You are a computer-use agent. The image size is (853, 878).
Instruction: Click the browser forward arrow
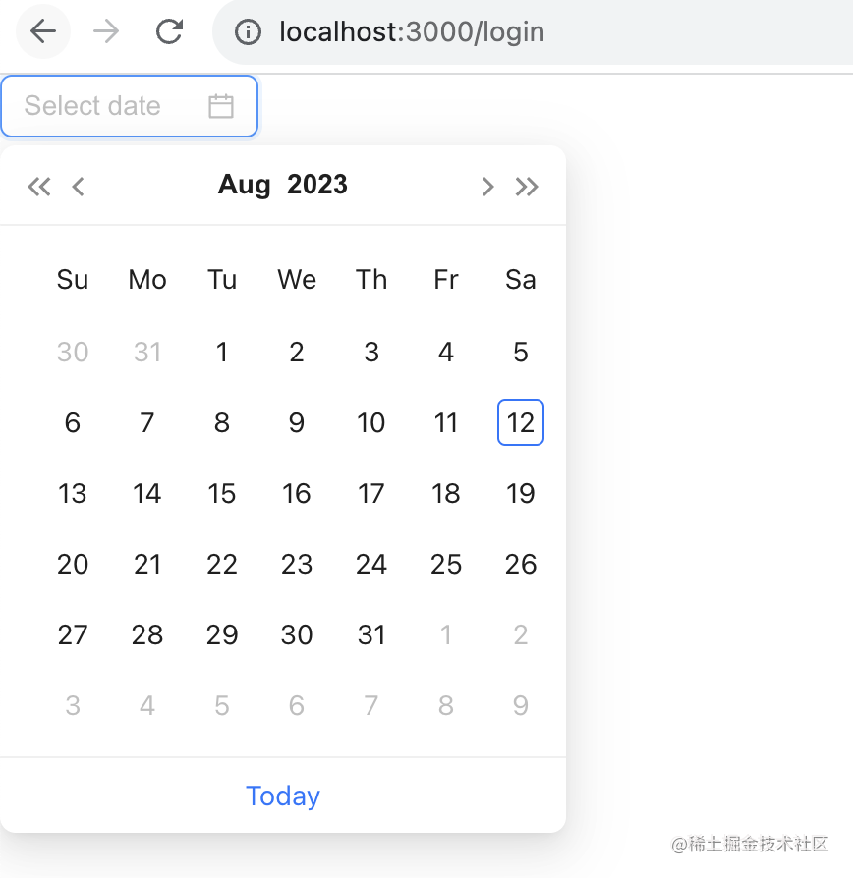106,31
